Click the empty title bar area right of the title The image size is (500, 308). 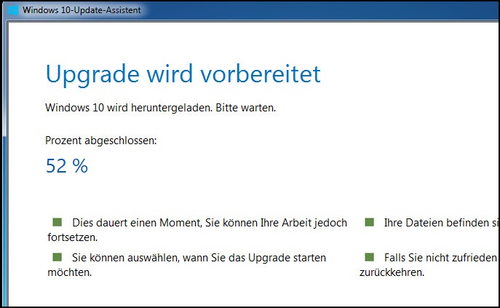click(328, 10)
